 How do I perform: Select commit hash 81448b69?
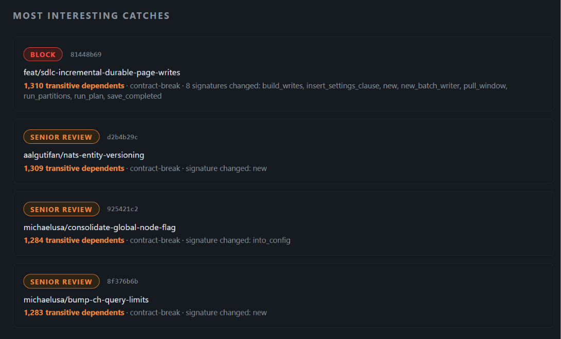click(x=86, y=54)
